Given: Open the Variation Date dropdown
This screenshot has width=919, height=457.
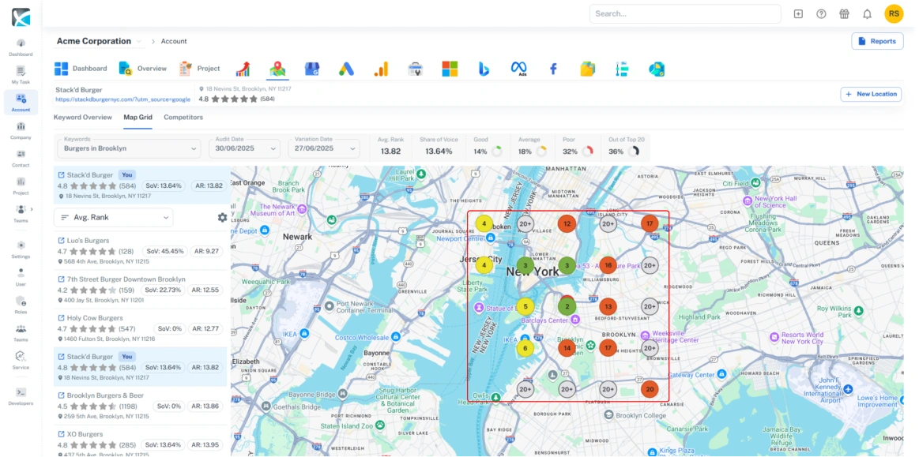Looking at the screenshot, I should coord(324,148).
